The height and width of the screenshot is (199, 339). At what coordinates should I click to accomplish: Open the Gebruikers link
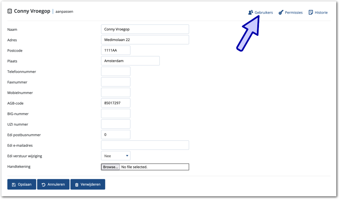pyautogui.click(x=264, y=12)
